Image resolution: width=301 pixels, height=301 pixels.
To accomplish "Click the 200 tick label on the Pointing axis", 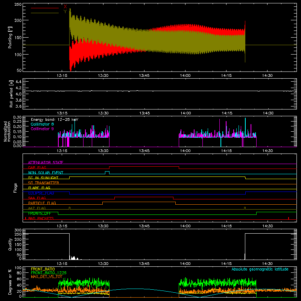I will pos(18,20).
